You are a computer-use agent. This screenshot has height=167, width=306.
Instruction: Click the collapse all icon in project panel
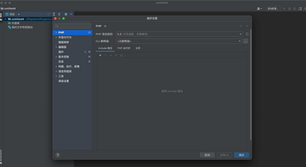pos(59,14)
